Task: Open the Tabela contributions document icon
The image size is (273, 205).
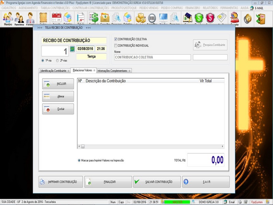Action: 81,18
